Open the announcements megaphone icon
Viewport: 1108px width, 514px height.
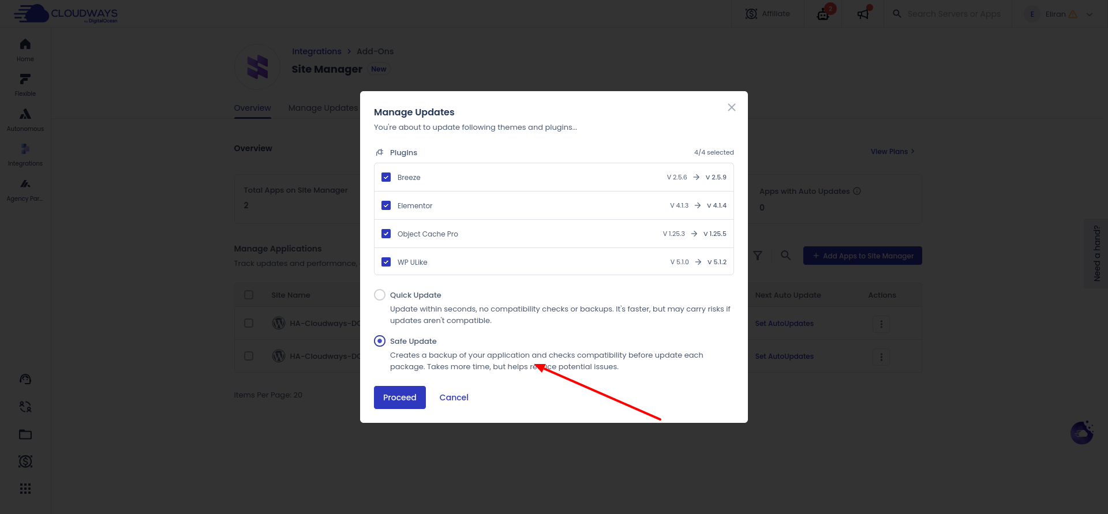tap(863, 14)
